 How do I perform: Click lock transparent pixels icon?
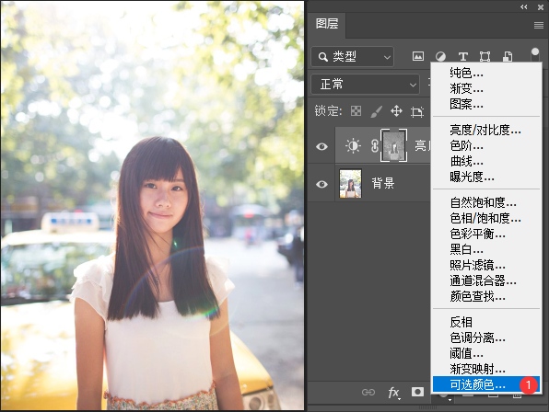pos(356,111)
